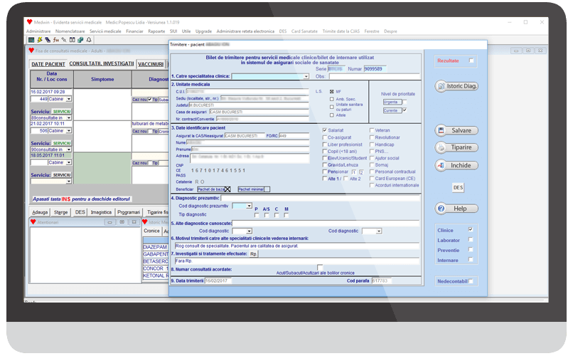The image size is (573, 356).
Task: Click the Adauga button in consultatii window
Action: coord(40,212)
